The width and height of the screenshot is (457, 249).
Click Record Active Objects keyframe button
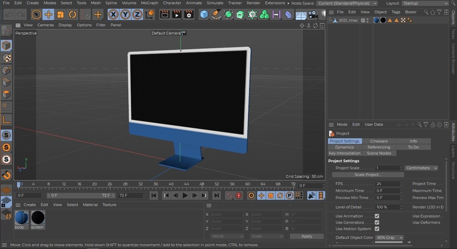(x=229, y=195)
